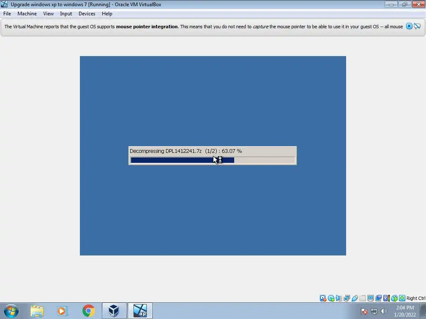The height and width of the screenshot is (319, 426).
Task: Toggle the mouse integration status icon
Action: point(394,298)
